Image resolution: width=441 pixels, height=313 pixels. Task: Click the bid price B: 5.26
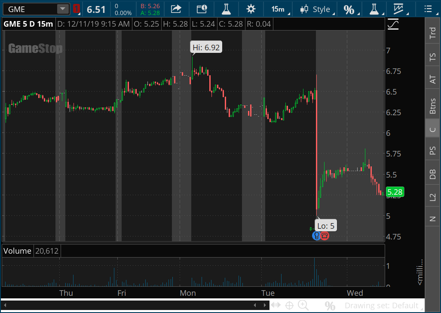[x=150, y=6]
